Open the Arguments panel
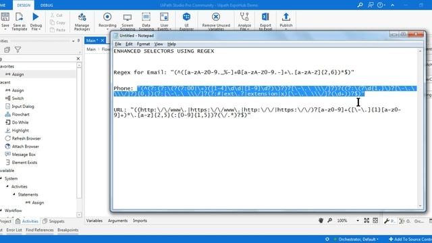Screen dimensions: 432x243 [117, 221]
